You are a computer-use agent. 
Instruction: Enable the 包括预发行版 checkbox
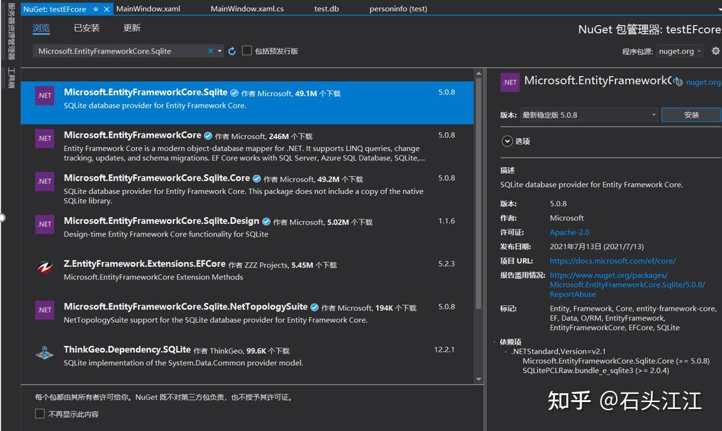tap(246, 50)
